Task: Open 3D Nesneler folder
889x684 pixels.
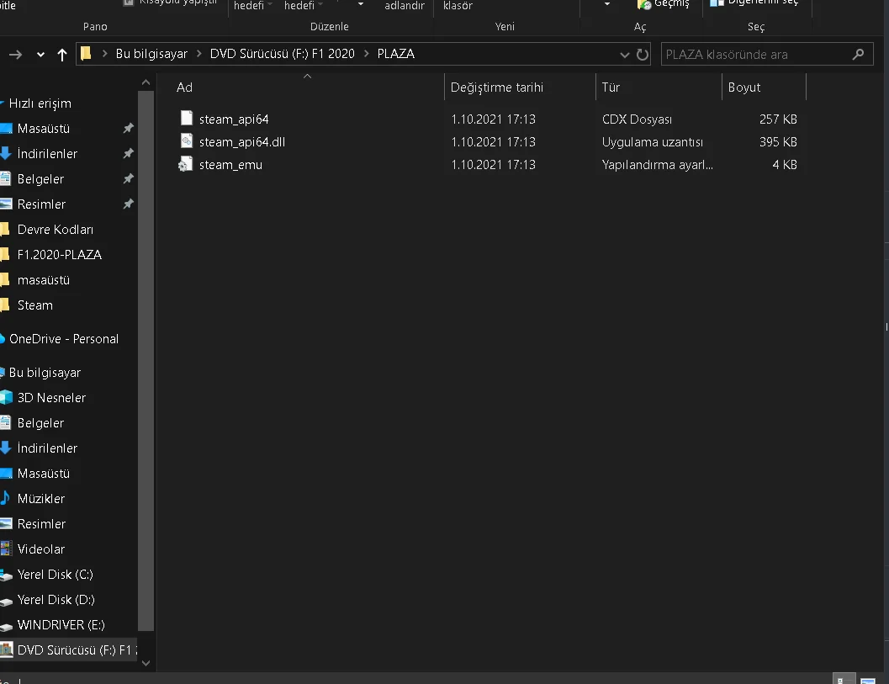Action: point(51,398)
